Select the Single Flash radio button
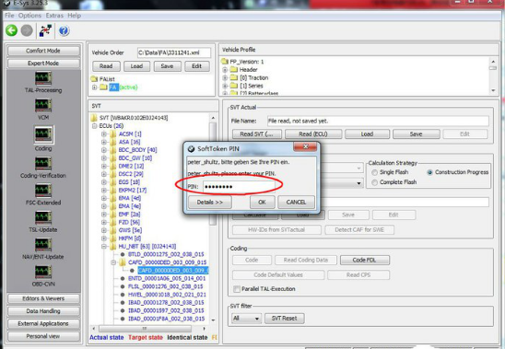 point(374,172)
